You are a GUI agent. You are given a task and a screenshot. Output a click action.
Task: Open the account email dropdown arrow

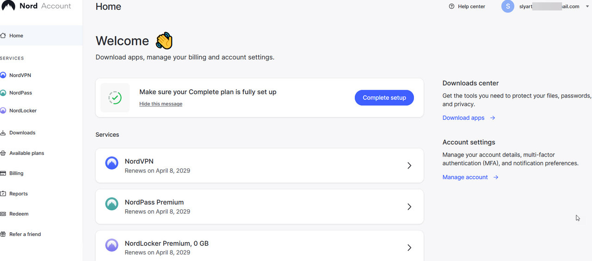point(587,6)
